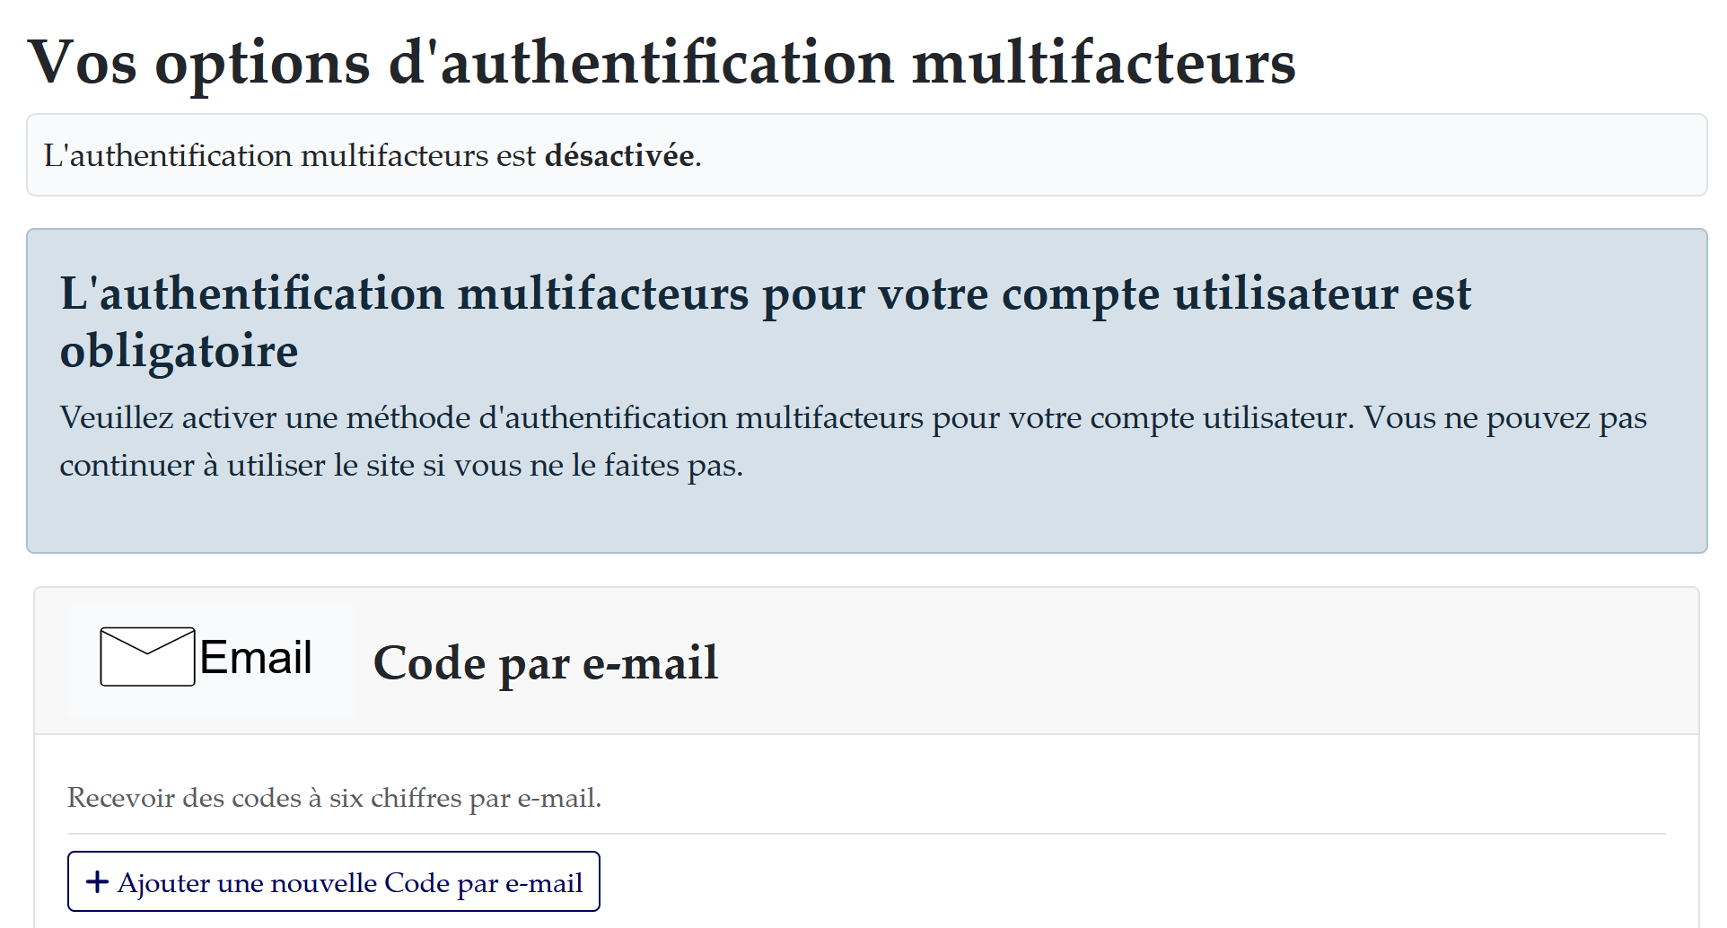1727x928 pixels.
Task: Click the paragraph starting "Veuillez activer une méthode"
Action: pyautogui.click(x=853, y=441)
